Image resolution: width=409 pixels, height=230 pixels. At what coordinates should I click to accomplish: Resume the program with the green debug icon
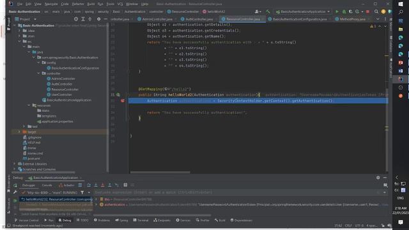(x=15, y=201)
